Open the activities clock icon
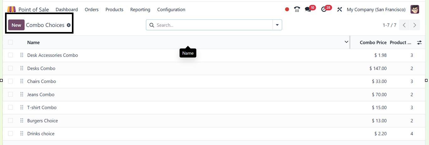 [x=324, y=9]
